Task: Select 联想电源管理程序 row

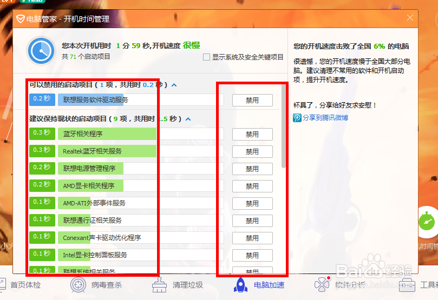Action: (x=141, y=169)
